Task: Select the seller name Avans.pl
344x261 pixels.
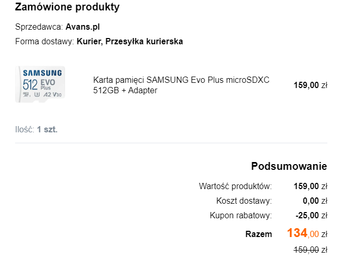Action: click(83, 27)
